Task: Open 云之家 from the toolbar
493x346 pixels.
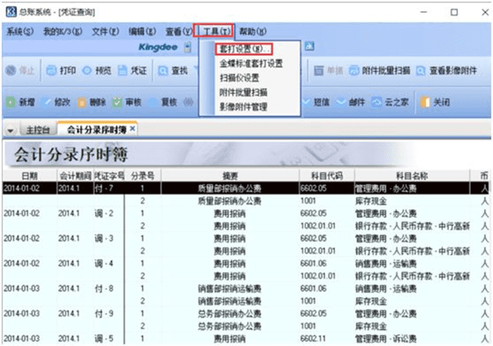Action: coord(390,102)
